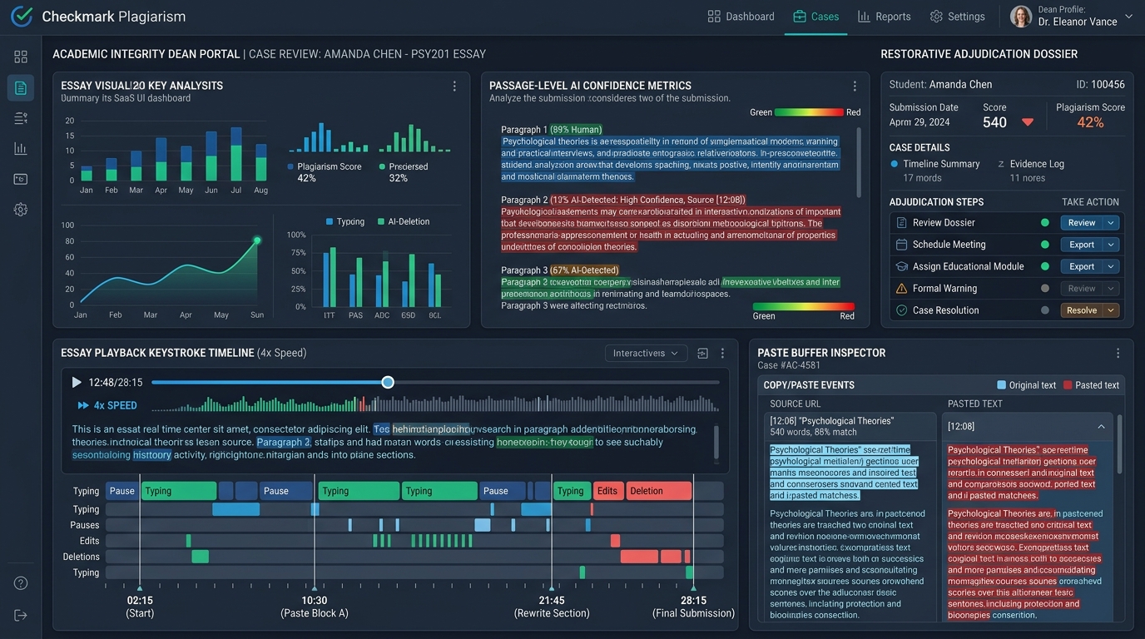Open Paste Buffer Inspector kebab menu

[x=1118, y=353]
